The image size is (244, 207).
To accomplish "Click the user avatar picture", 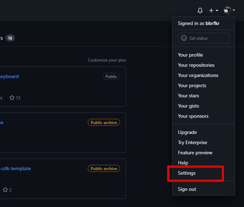I will [227, 10].
